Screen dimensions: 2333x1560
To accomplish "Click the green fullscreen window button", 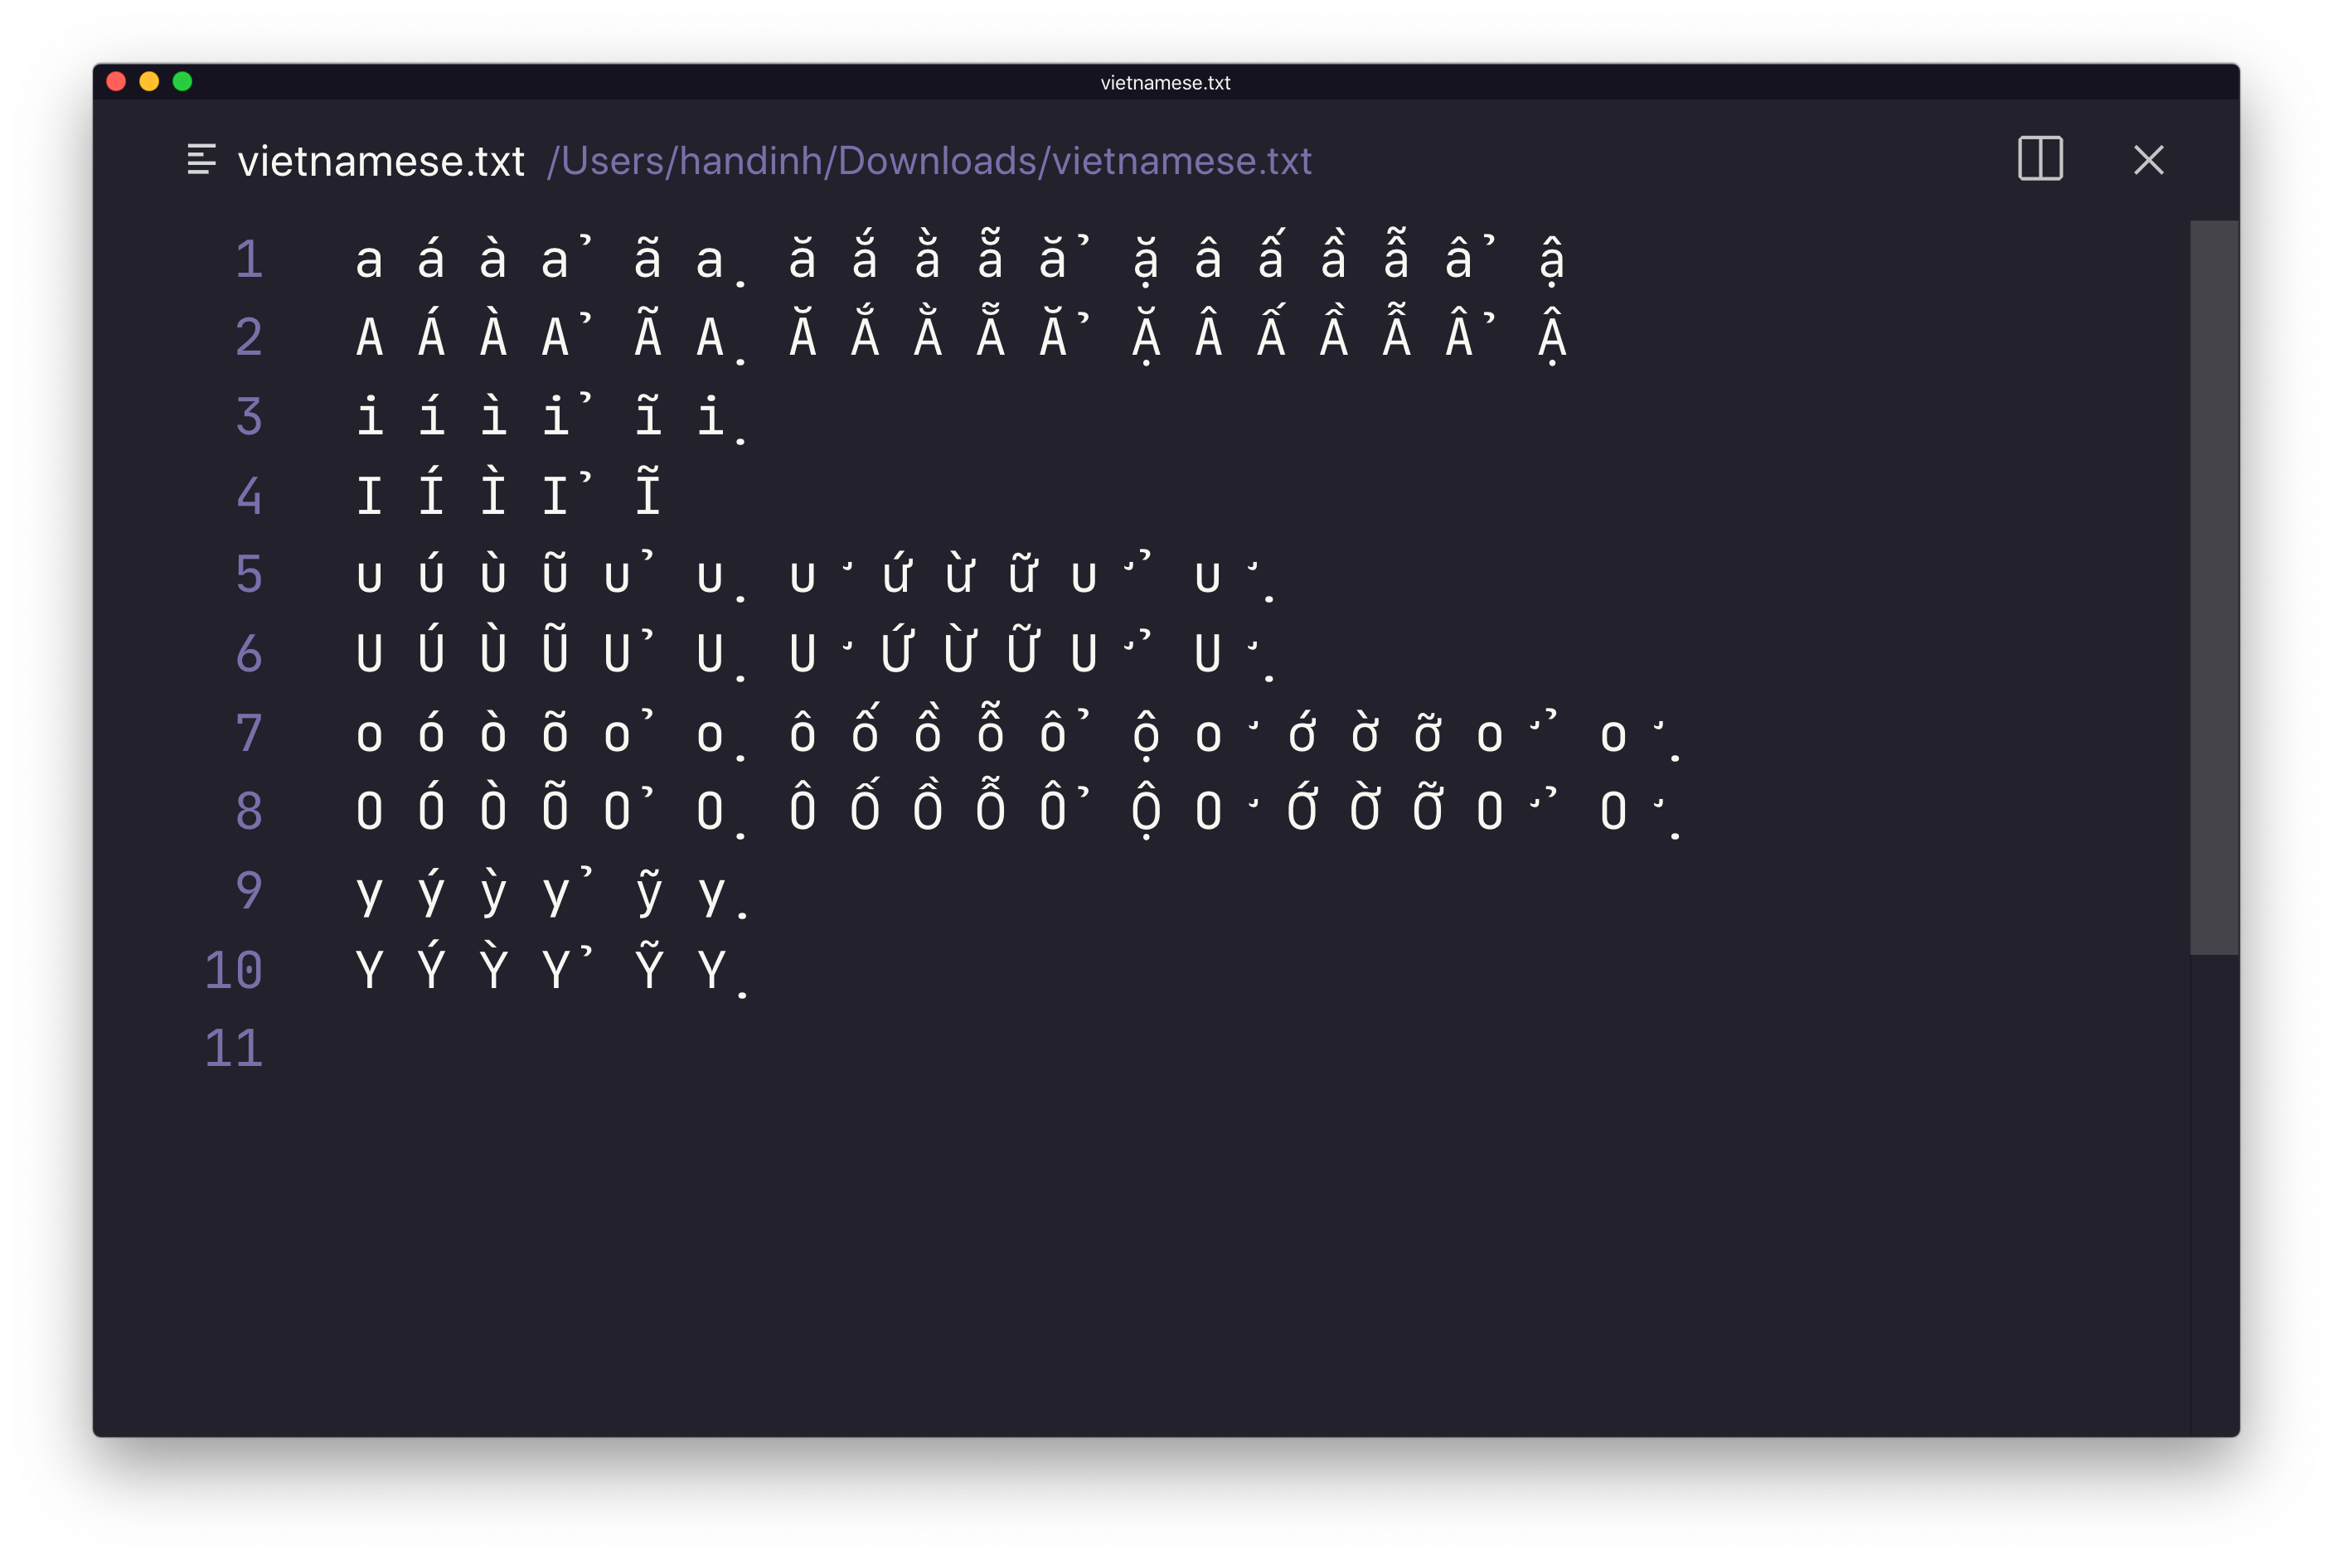I will coord(182,81).
